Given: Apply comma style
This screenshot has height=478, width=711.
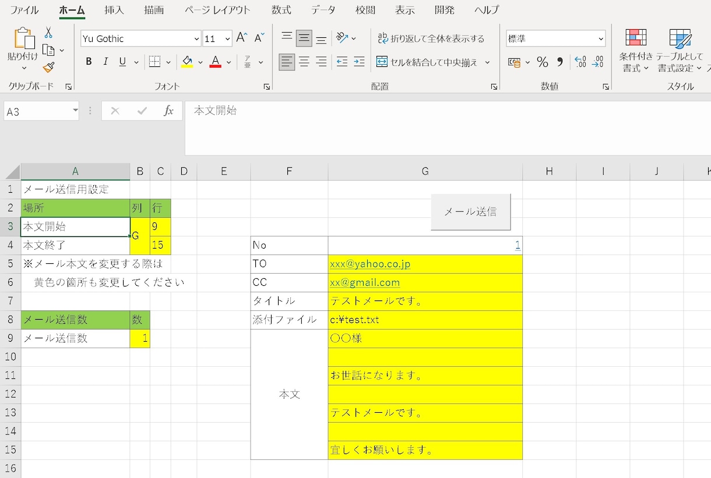Looking at the screenshot, I should (x=559, y=62).
